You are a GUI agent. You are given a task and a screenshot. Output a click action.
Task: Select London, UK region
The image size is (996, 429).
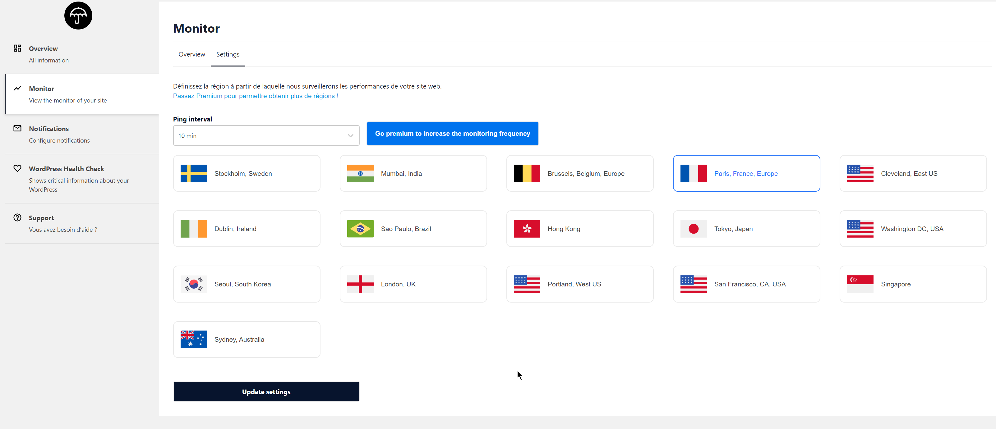click(413, 284)
